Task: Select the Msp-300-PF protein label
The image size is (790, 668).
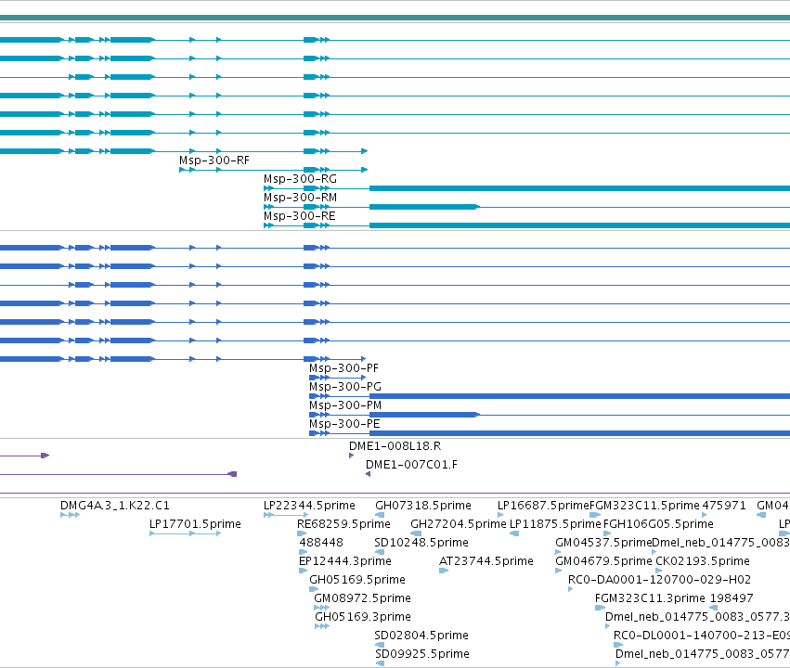Action: pyautogui.click(x=343, y=368)
